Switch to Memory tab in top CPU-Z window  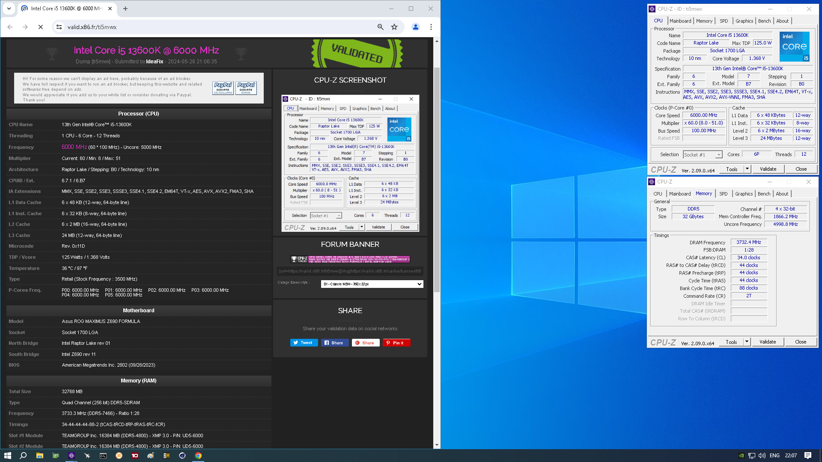(704, 21)
